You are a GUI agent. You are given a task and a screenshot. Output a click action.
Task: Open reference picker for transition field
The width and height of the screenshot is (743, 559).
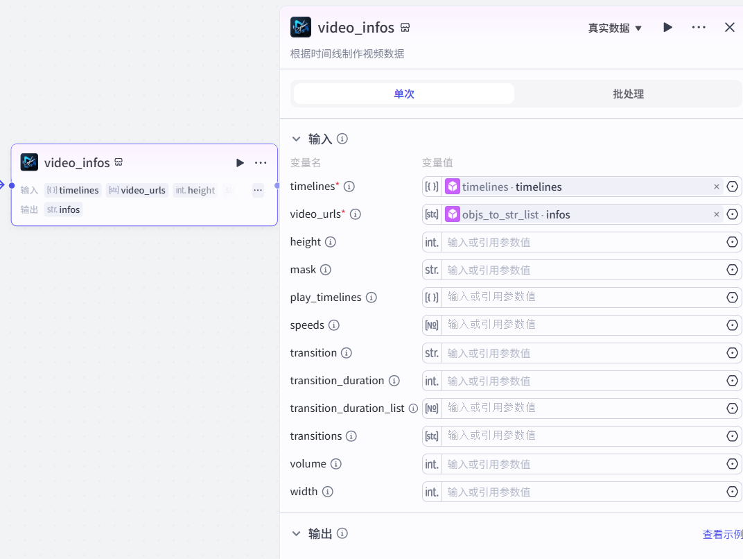pos(732,353)
